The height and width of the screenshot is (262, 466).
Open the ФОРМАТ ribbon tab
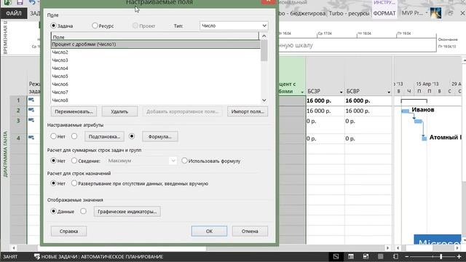click(384, 13)
